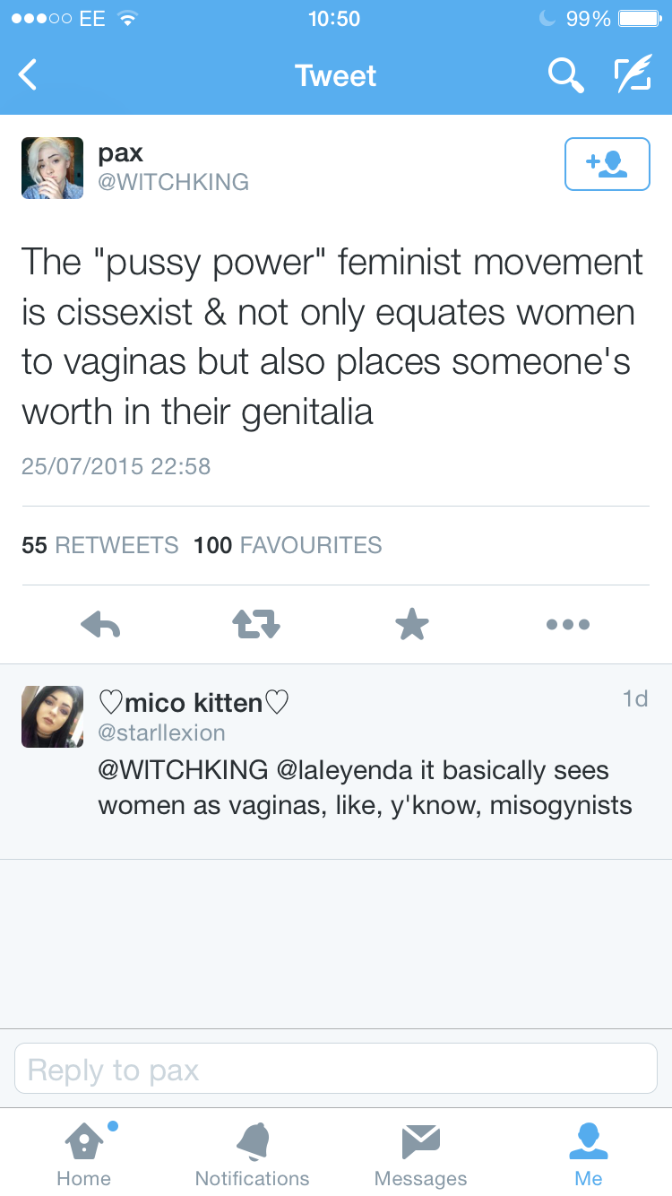Favourite the tweet with star icon

point(412,624)
